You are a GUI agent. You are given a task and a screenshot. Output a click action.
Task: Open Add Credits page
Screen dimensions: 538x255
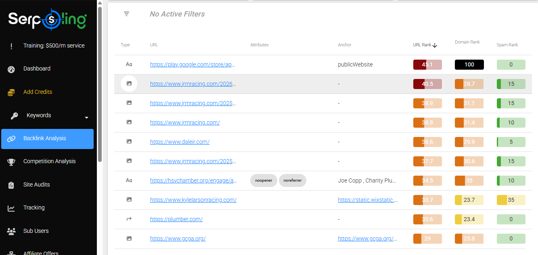(38, 92)
